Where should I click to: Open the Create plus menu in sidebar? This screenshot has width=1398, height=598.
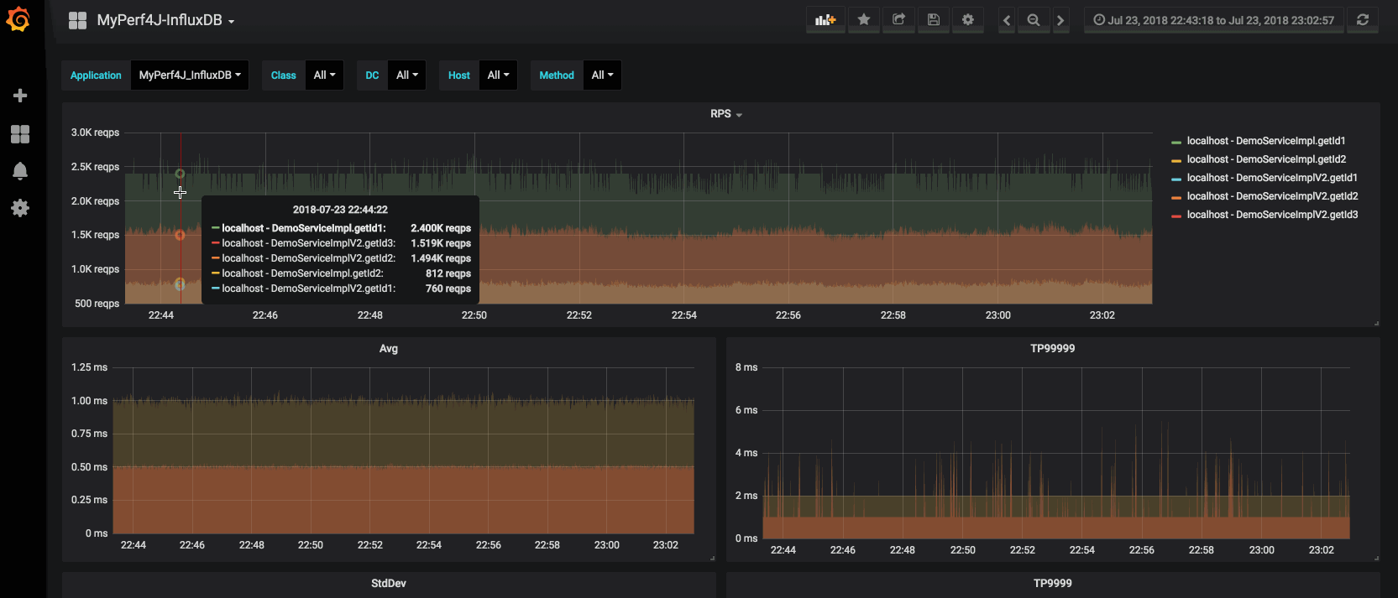point(20,96)
